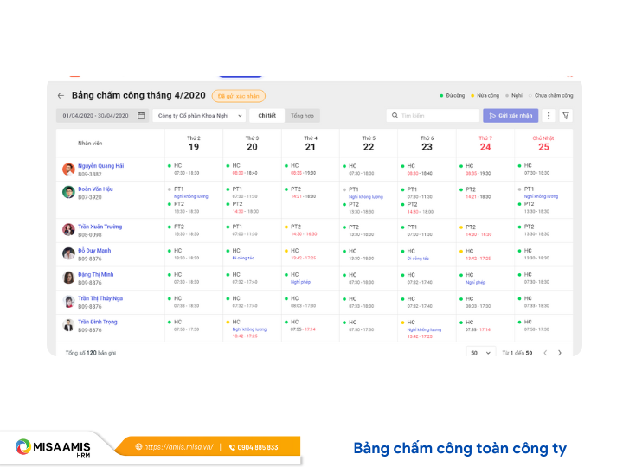Open the calendar icon in date range field
Viewport: 623px width, 467px height.
[x=141, y=115]
